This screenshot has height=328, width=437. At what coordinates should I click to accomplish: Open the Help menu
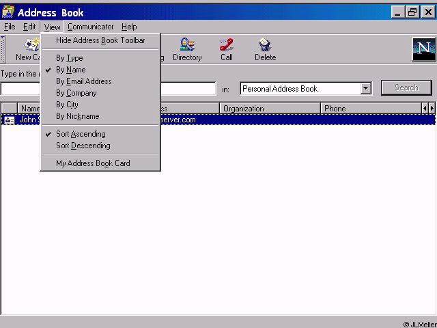[x=129, y=27]
